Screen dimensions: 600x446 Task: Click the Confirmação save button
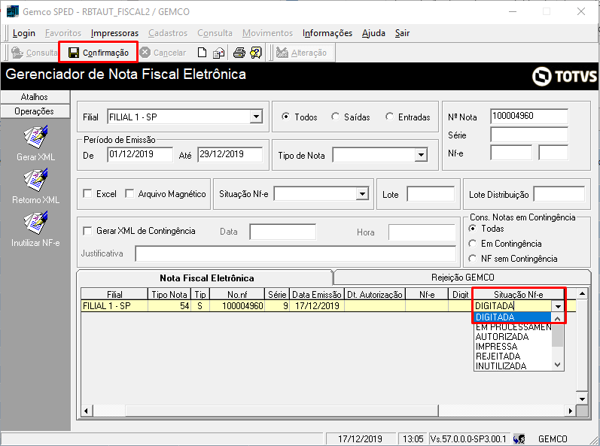click(99, 53)
